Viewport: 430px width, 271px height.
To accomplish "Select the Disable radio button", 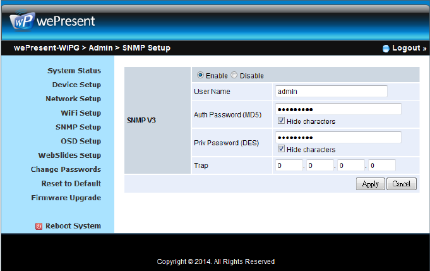I will pyautogui.click(x=234, y=75).
